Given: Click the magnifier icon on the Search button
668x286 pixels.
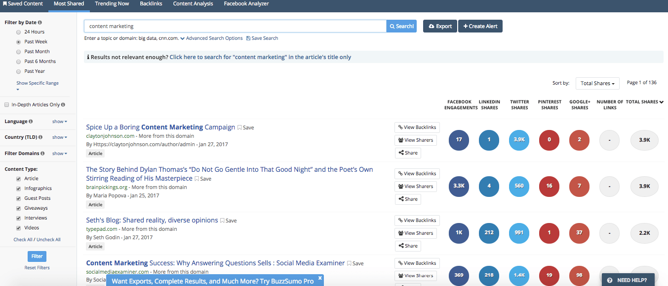Looking at the screenshot, I should [x=393, y=26].
